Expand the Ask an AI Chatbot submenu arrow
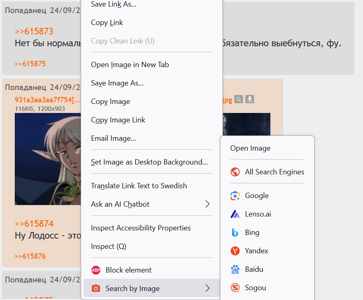Viewport: 363px width, 300px height. [x=207, y=204]
